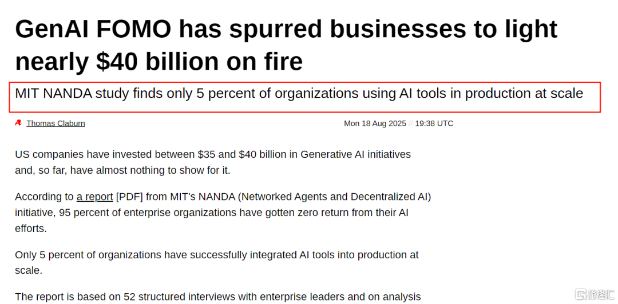Click the Chinese watermark text bottom-right
This screenshot has width=618, height=304.
pyautogui.click(x=601, y=294)
